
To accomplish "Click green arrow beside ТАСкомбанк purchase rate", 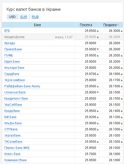I will point(98,142).
